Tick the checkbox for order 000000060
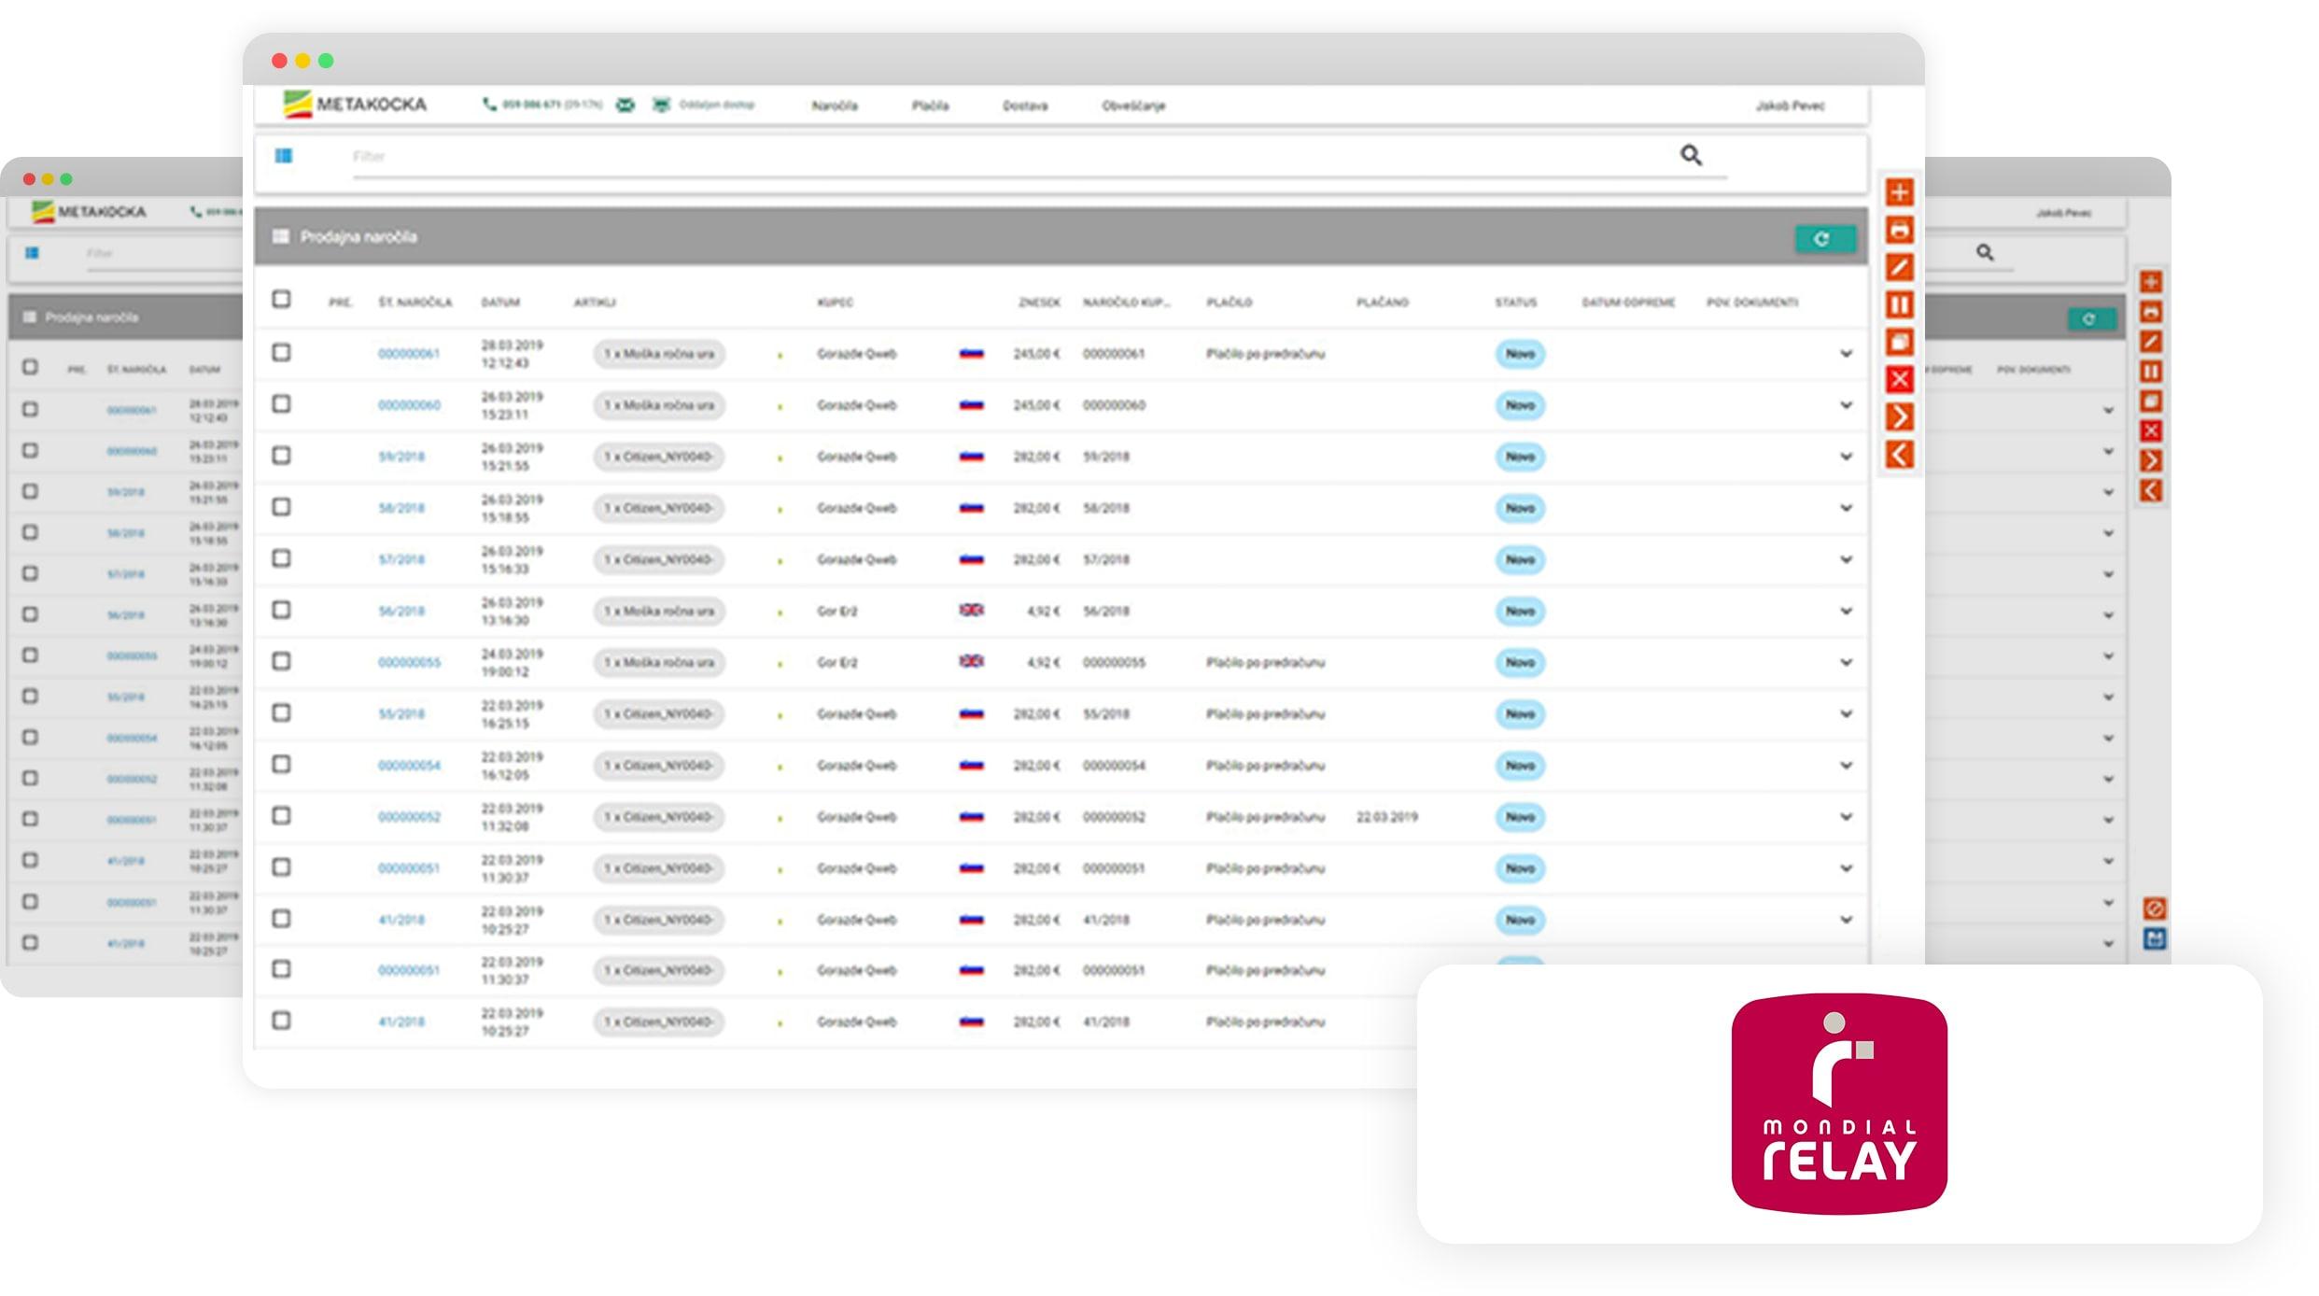The image size is (2319, 1296). pos(281,403)
